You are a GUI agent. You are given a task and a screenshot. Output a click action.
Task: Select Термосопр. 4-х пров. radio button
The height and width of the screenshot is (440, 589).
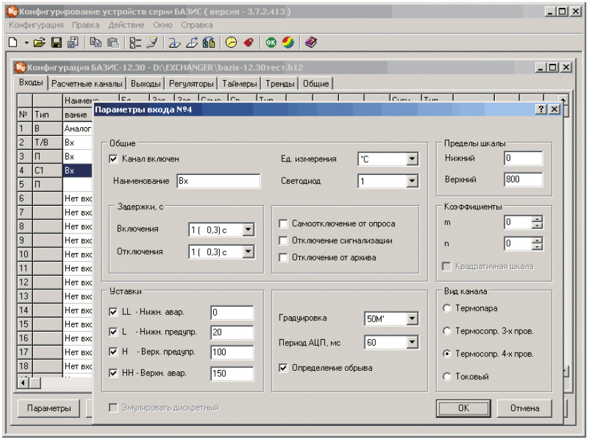(x=446, y=354)
